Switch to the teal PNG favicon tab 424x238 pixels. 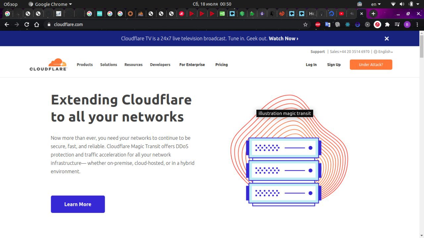point(99,14)
